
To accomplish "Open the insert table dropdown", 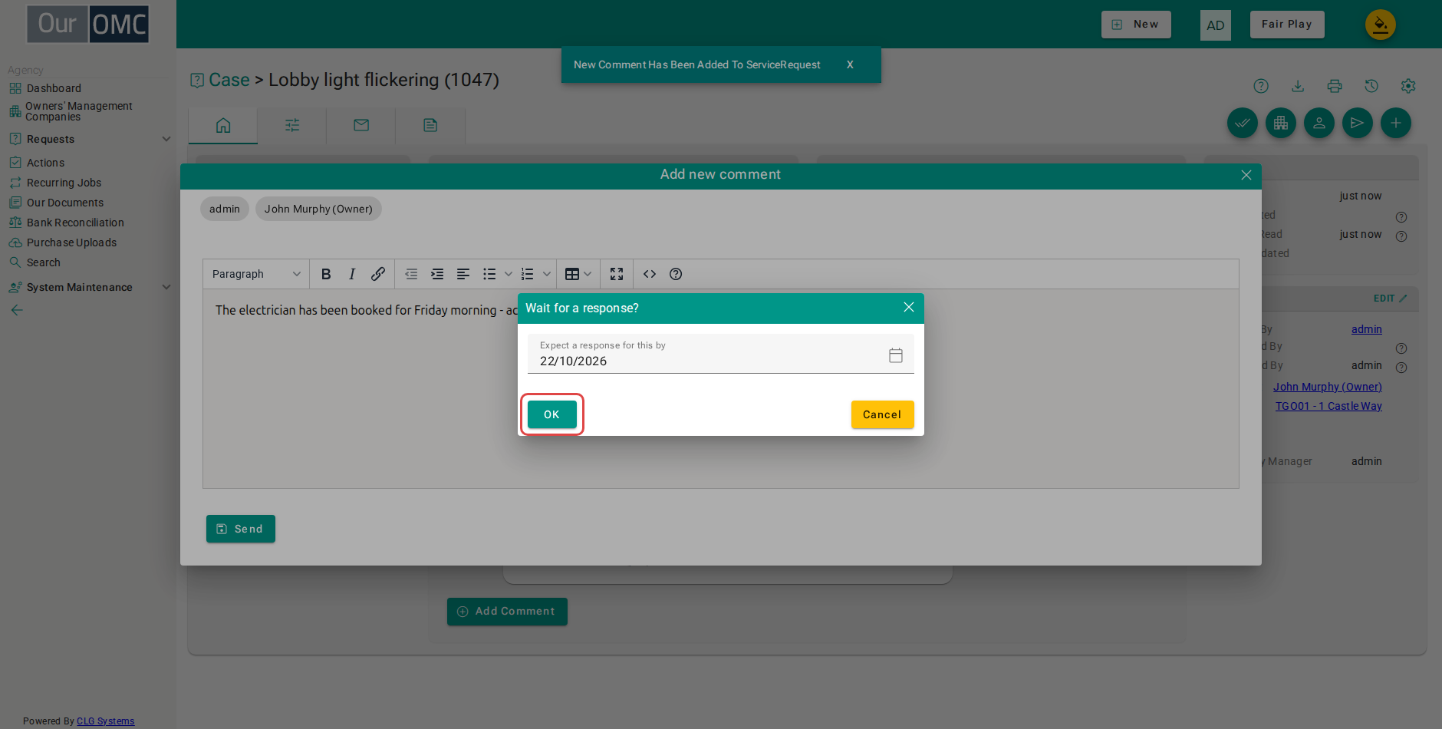I will coord(578,274).
